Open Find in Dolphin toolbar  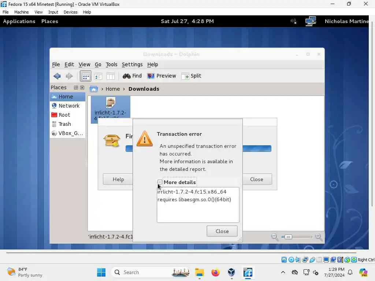click(132, 76)
